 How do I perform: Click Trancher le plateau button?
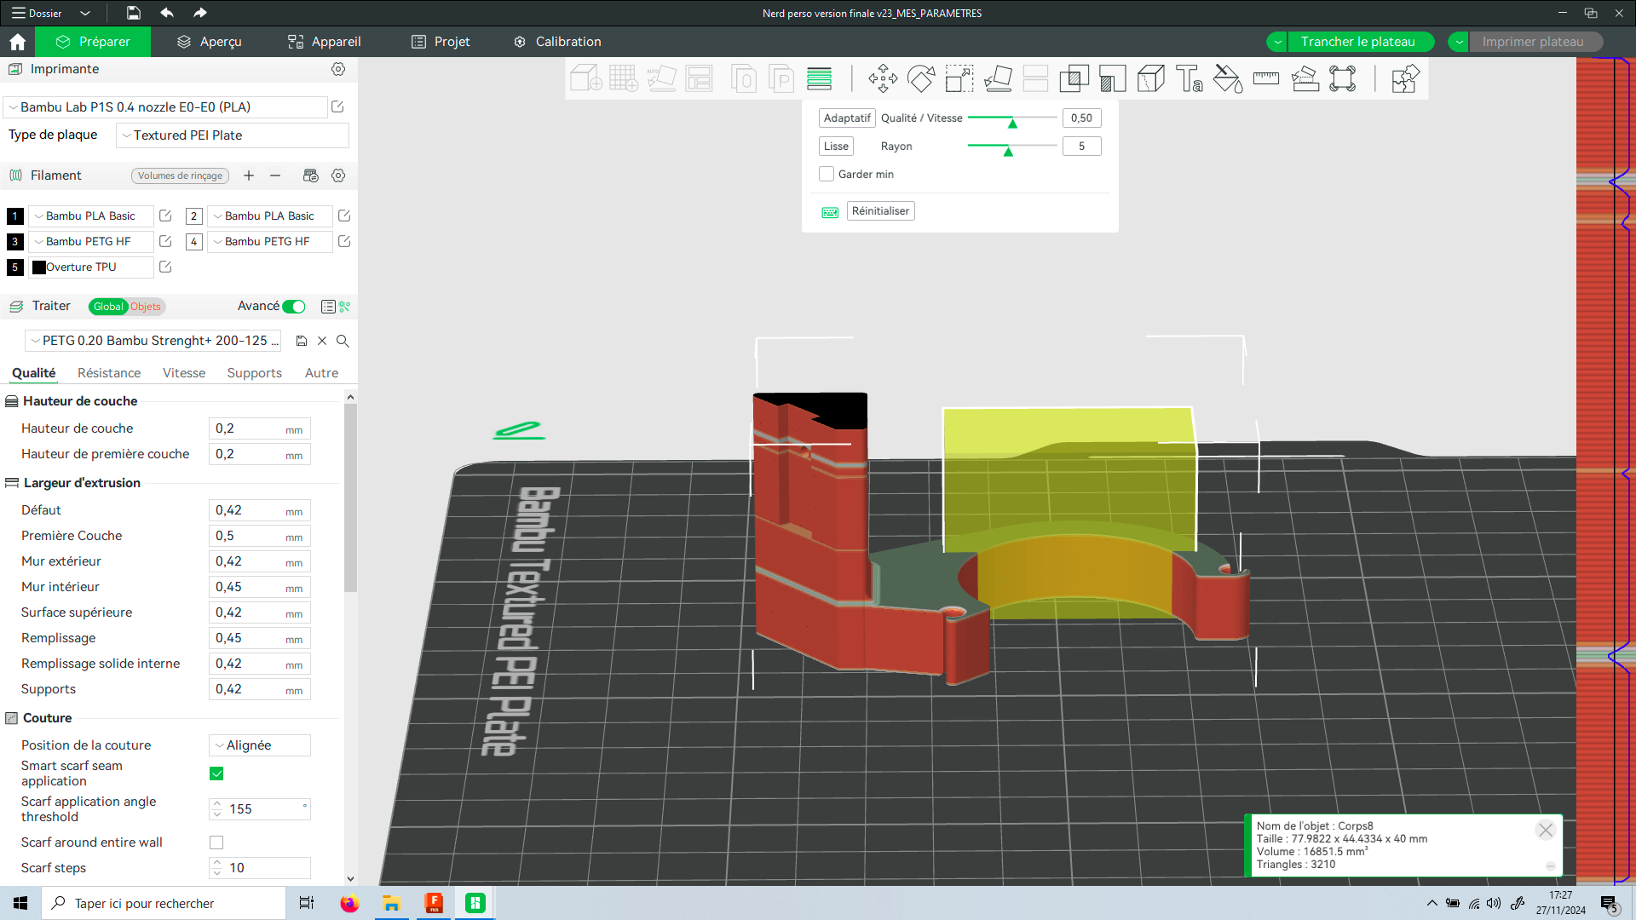click(1357, 42)
